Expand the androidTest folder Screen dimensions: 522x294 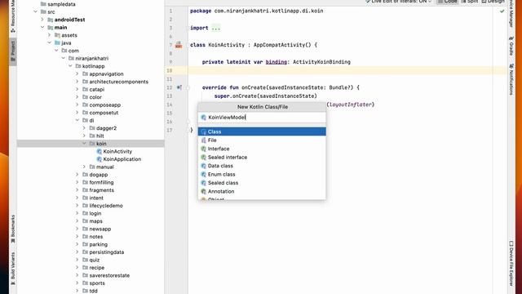point(42,20)
